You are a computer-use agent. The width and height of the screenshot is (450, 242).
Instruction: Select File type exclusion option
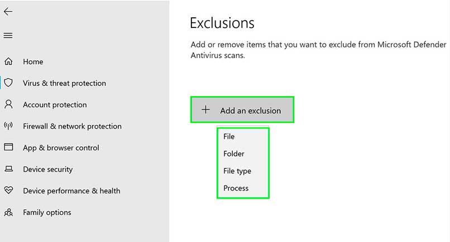237,171
